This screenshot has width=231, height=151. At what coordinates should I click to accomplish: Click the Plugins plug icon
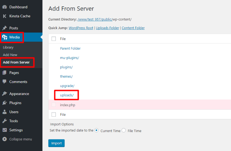tap(4, 103)
